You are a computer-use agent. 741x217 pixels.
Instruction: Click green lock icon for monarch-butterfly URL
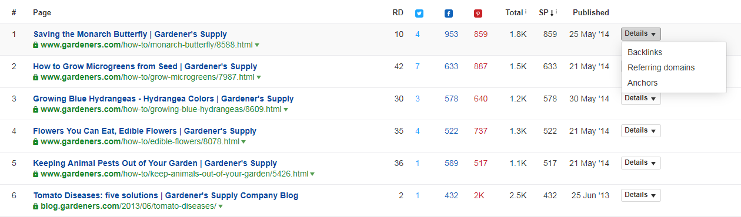pyautogui.click(x=36, y=45)
